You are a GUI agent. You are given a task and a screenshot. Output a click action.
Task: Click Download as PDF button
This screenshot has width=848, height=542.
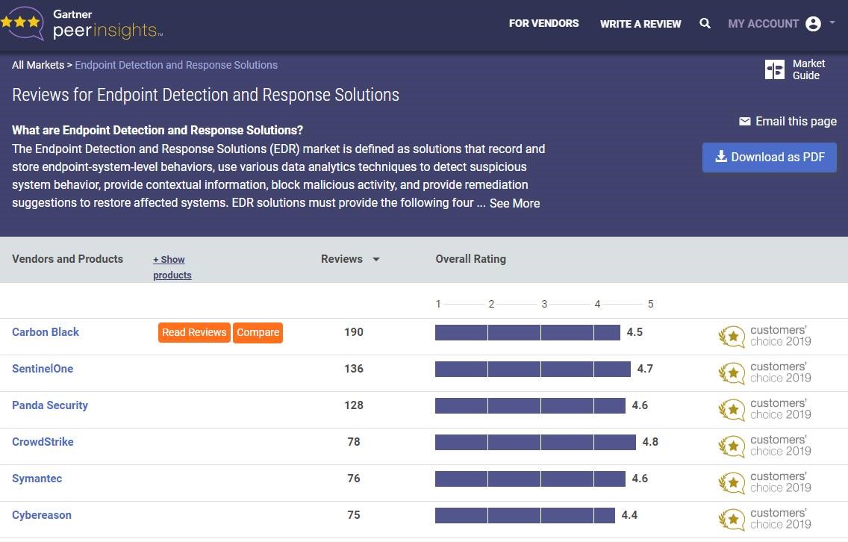[x=769, y=158]
